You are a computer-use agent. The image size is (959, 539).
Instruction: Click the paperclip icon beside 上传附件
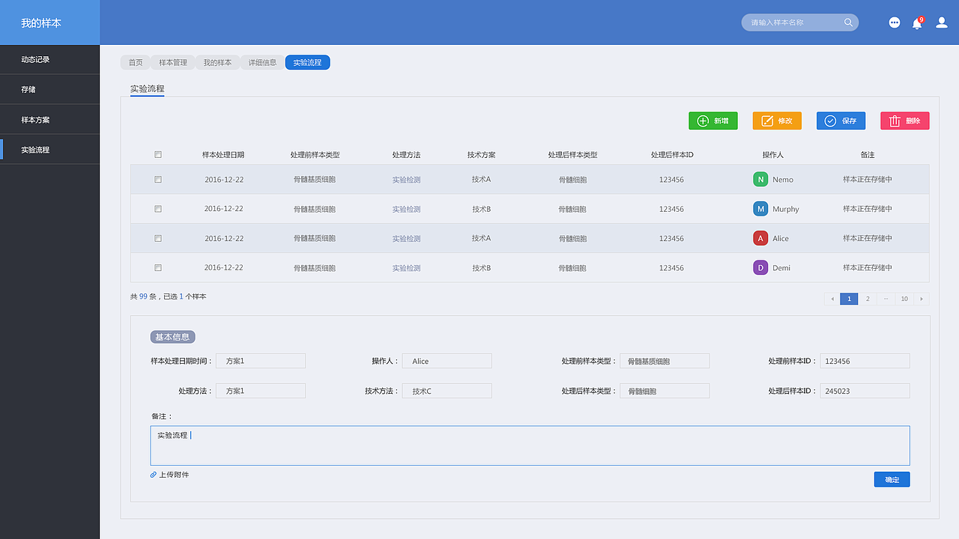(x=154, y=475)
